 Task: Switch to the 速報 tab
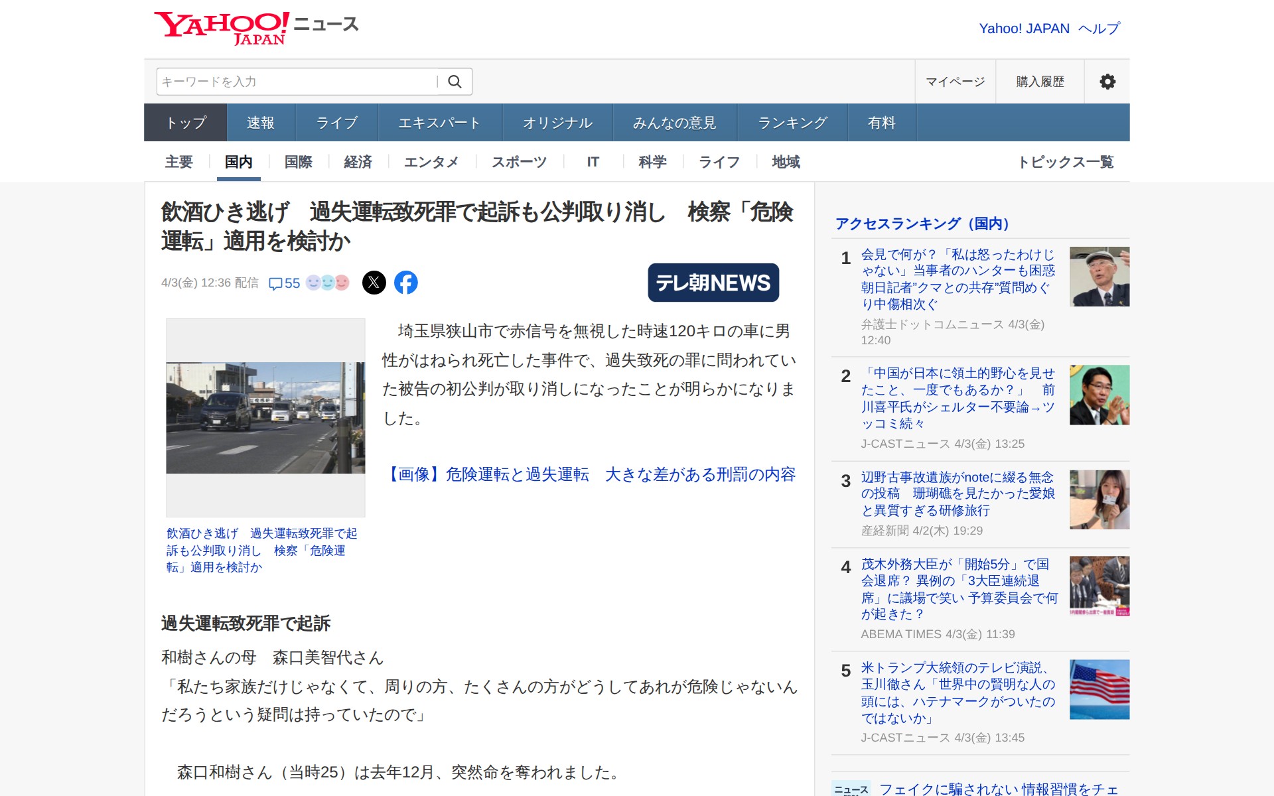click(260, 123)
